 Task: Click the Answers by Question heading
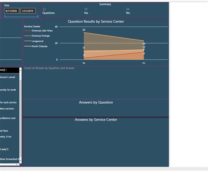point(96,102)
